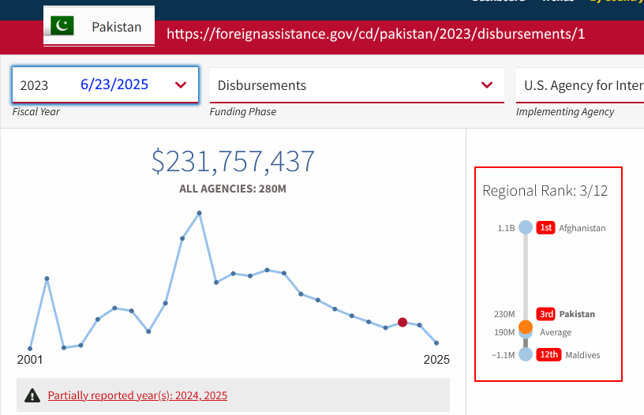
Task: Click the ALL AGENCIES: 280M label
Action: (233, 189)
